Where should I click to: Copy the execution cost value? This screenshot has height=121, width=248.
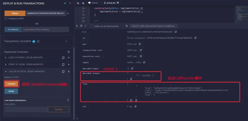click(141, 56)
